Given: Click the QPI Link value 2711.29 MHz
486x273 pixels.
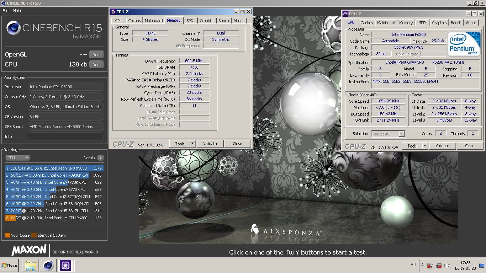Looking at the screenshot, I should pyautogui.click(x=389, y=120).
